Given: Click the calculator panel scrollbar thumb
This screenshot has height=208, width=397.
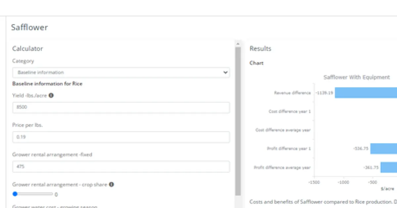Looking at the screenshot, I should (x=238, y=119).
